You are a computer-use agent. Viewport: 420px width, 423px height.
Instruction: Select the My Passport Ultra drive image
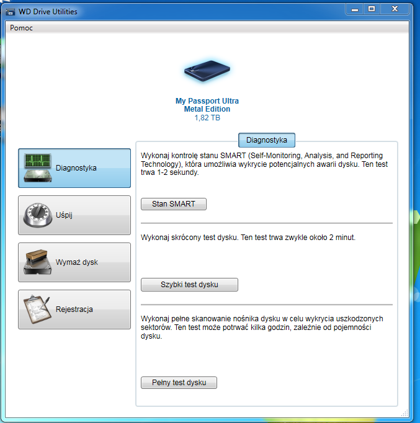(207, 71)
